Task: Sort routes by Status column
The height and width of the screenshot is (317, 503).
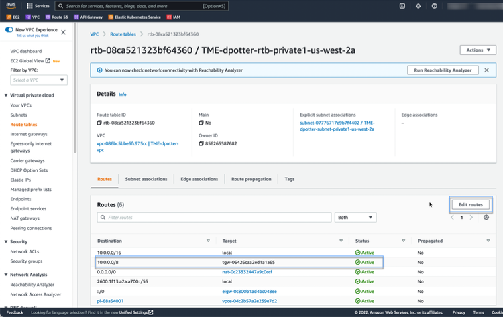Action: pyautogui.click(x=403, y=240)
